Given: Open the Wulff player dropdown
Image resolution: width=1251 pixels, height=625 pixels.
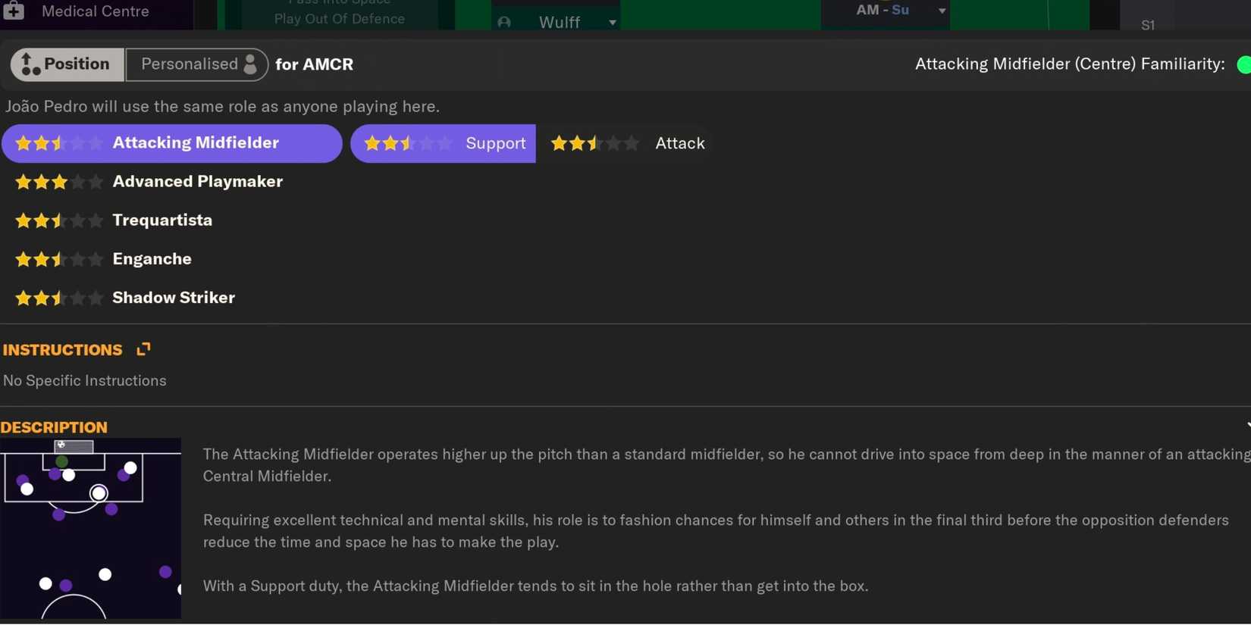Looking at the screenshot, I should tap(612, 23).
